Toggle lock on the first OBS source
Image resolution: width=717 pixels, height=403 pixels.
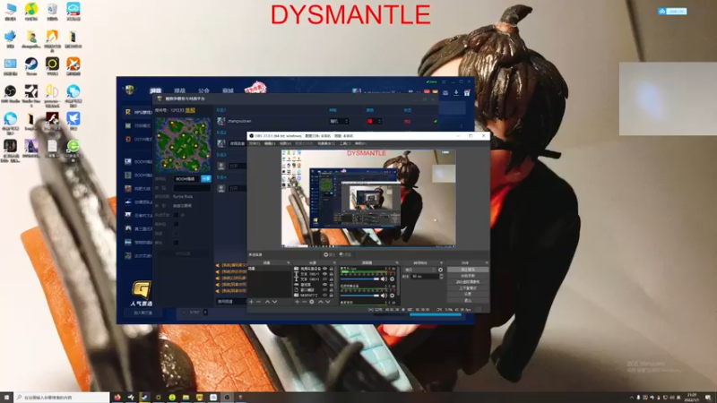tap(332, 268)
